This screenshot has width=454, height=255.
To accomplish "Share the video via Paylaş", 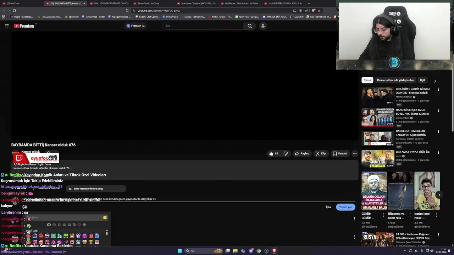I will (x=301, y=154).
